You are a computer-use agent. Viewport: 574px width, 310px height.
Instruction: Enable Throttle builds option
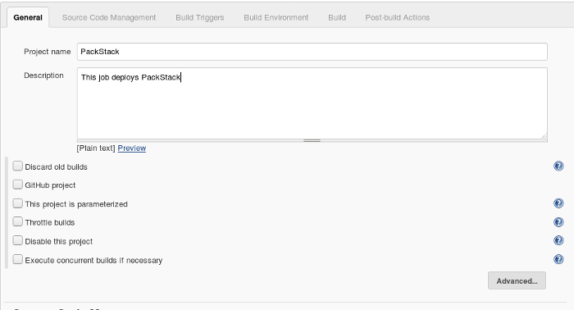pos(17,221)
